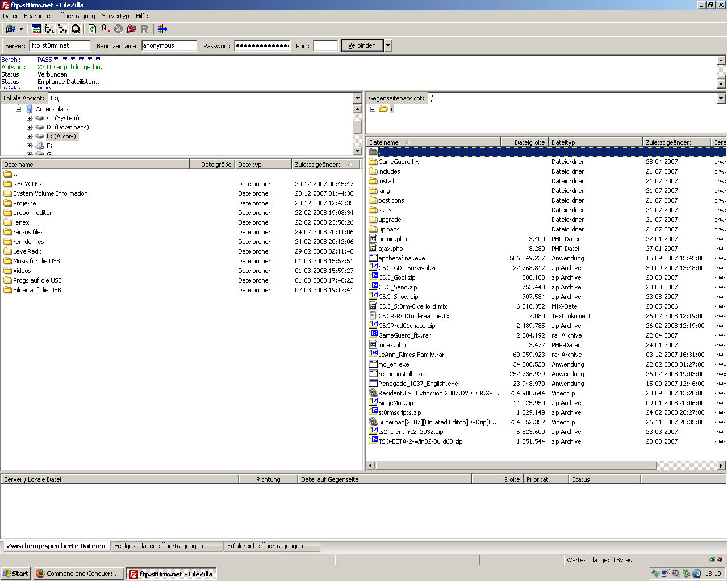Click the disconnect from server icon
Image resolution: width=727 pixels, height=581 pixels.
click(x=132, y=29)
